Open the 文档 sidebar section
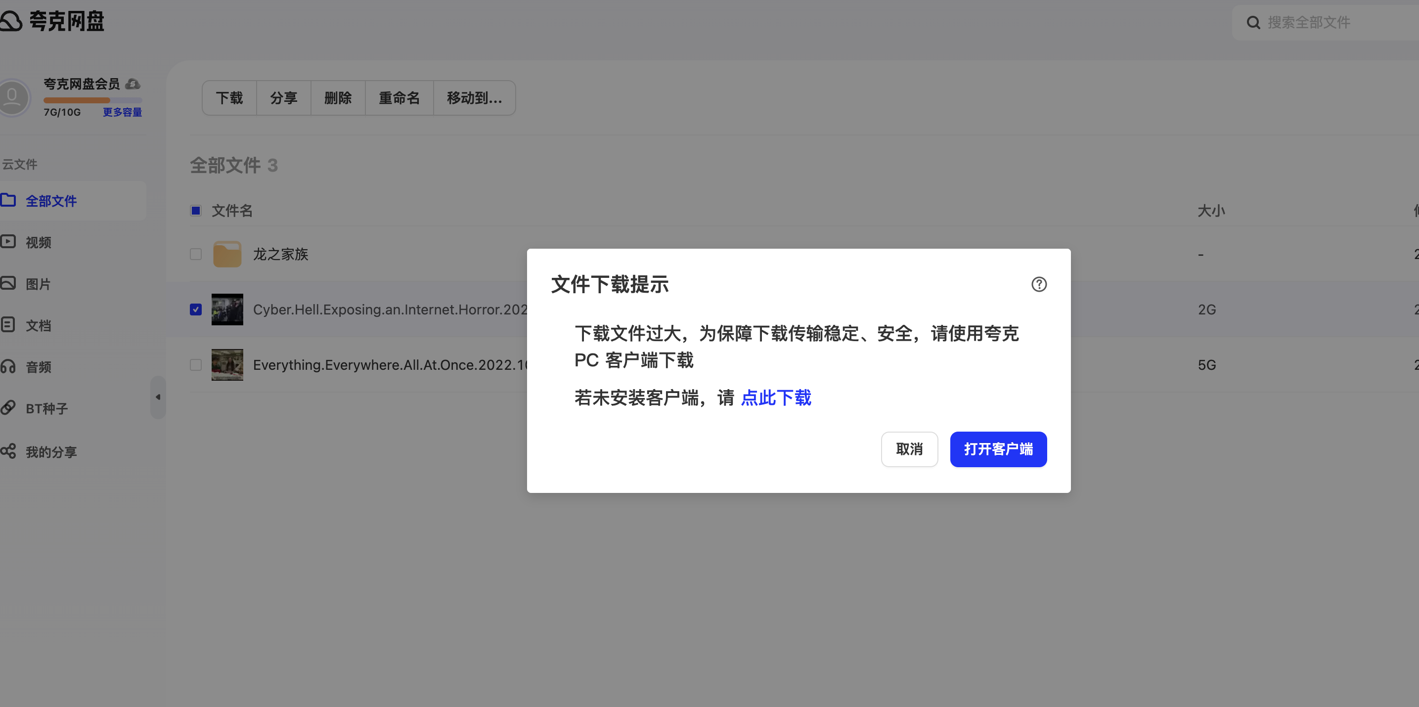The width and height of the screenshot is (1419, 707). click(73, 325)
